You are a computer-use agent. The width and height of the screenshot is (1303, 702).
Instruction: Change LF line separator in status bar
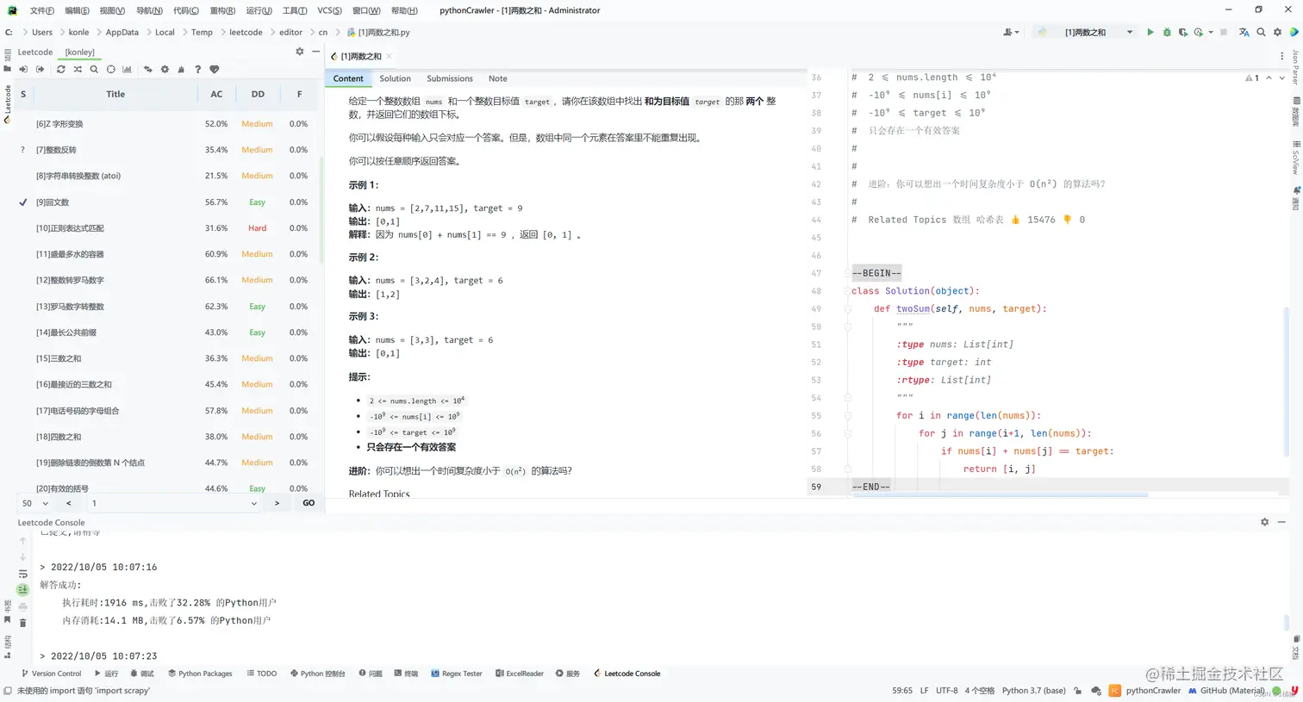(924, 690)
